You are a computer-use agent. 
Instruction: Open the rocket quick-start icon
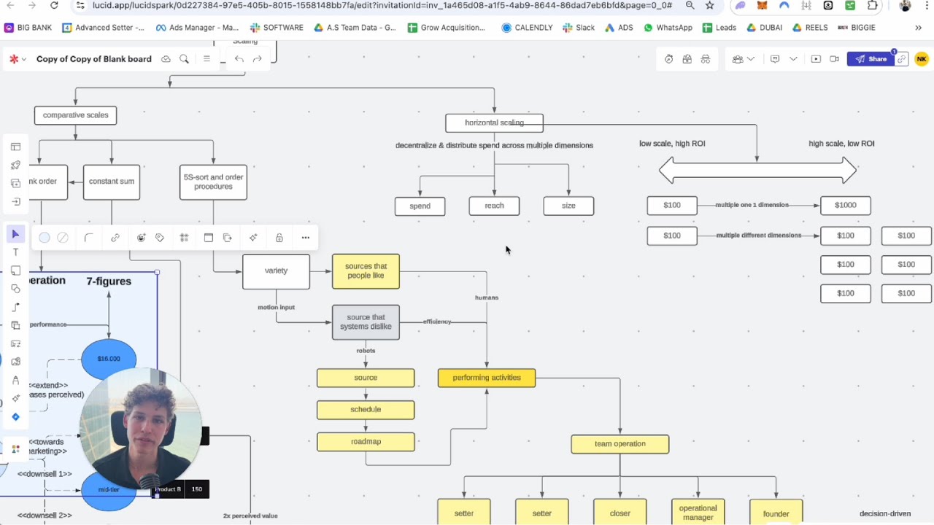[15, 166]
